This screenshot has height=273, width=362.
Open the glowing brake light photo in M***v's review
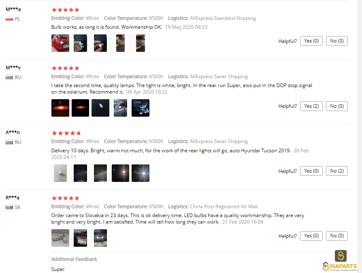[x=60, y=108]
